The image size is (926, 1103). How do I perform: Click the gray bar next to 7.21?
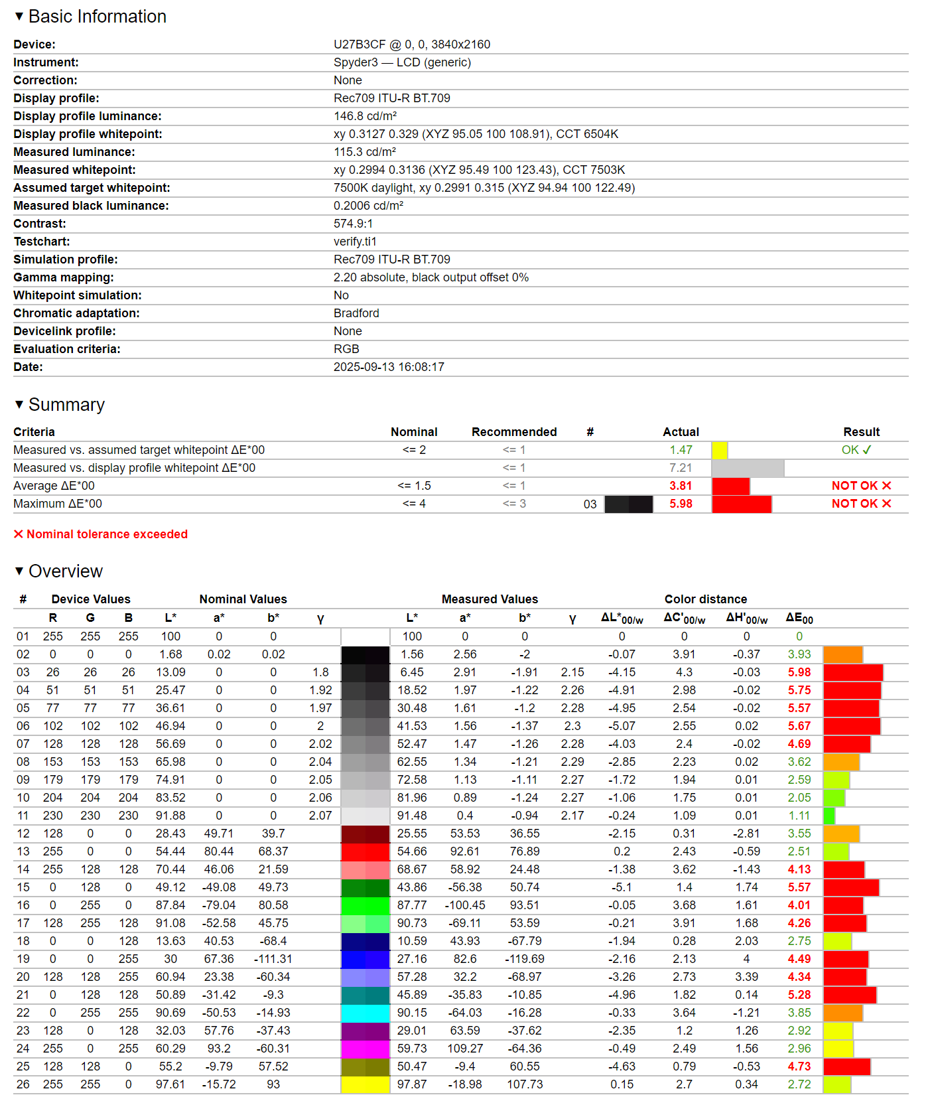pyautogui.click(x=748, y=468)
